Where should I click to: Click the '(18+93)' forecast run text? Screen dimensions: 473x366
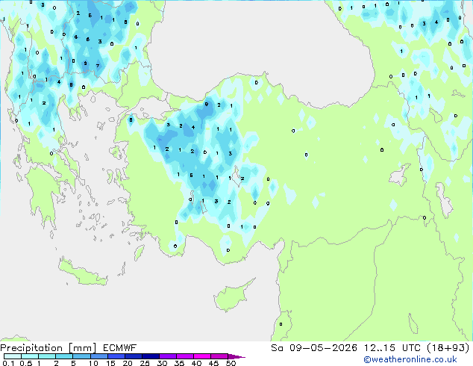(448, 348)
